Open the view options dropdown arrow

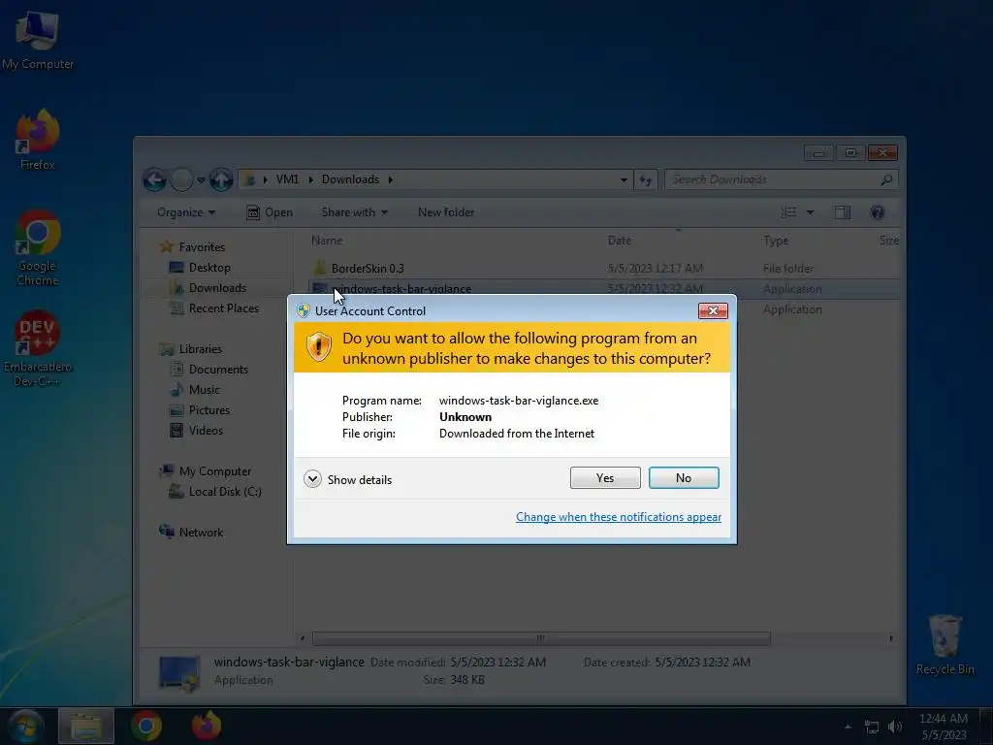point(810,212)
